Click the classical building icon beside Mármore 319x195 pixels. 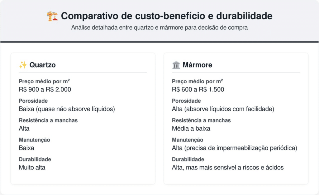(176, 65)
